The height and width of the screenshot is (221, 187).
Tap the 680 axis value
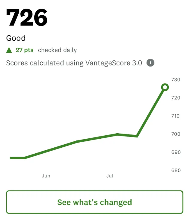tap(176, 170)
